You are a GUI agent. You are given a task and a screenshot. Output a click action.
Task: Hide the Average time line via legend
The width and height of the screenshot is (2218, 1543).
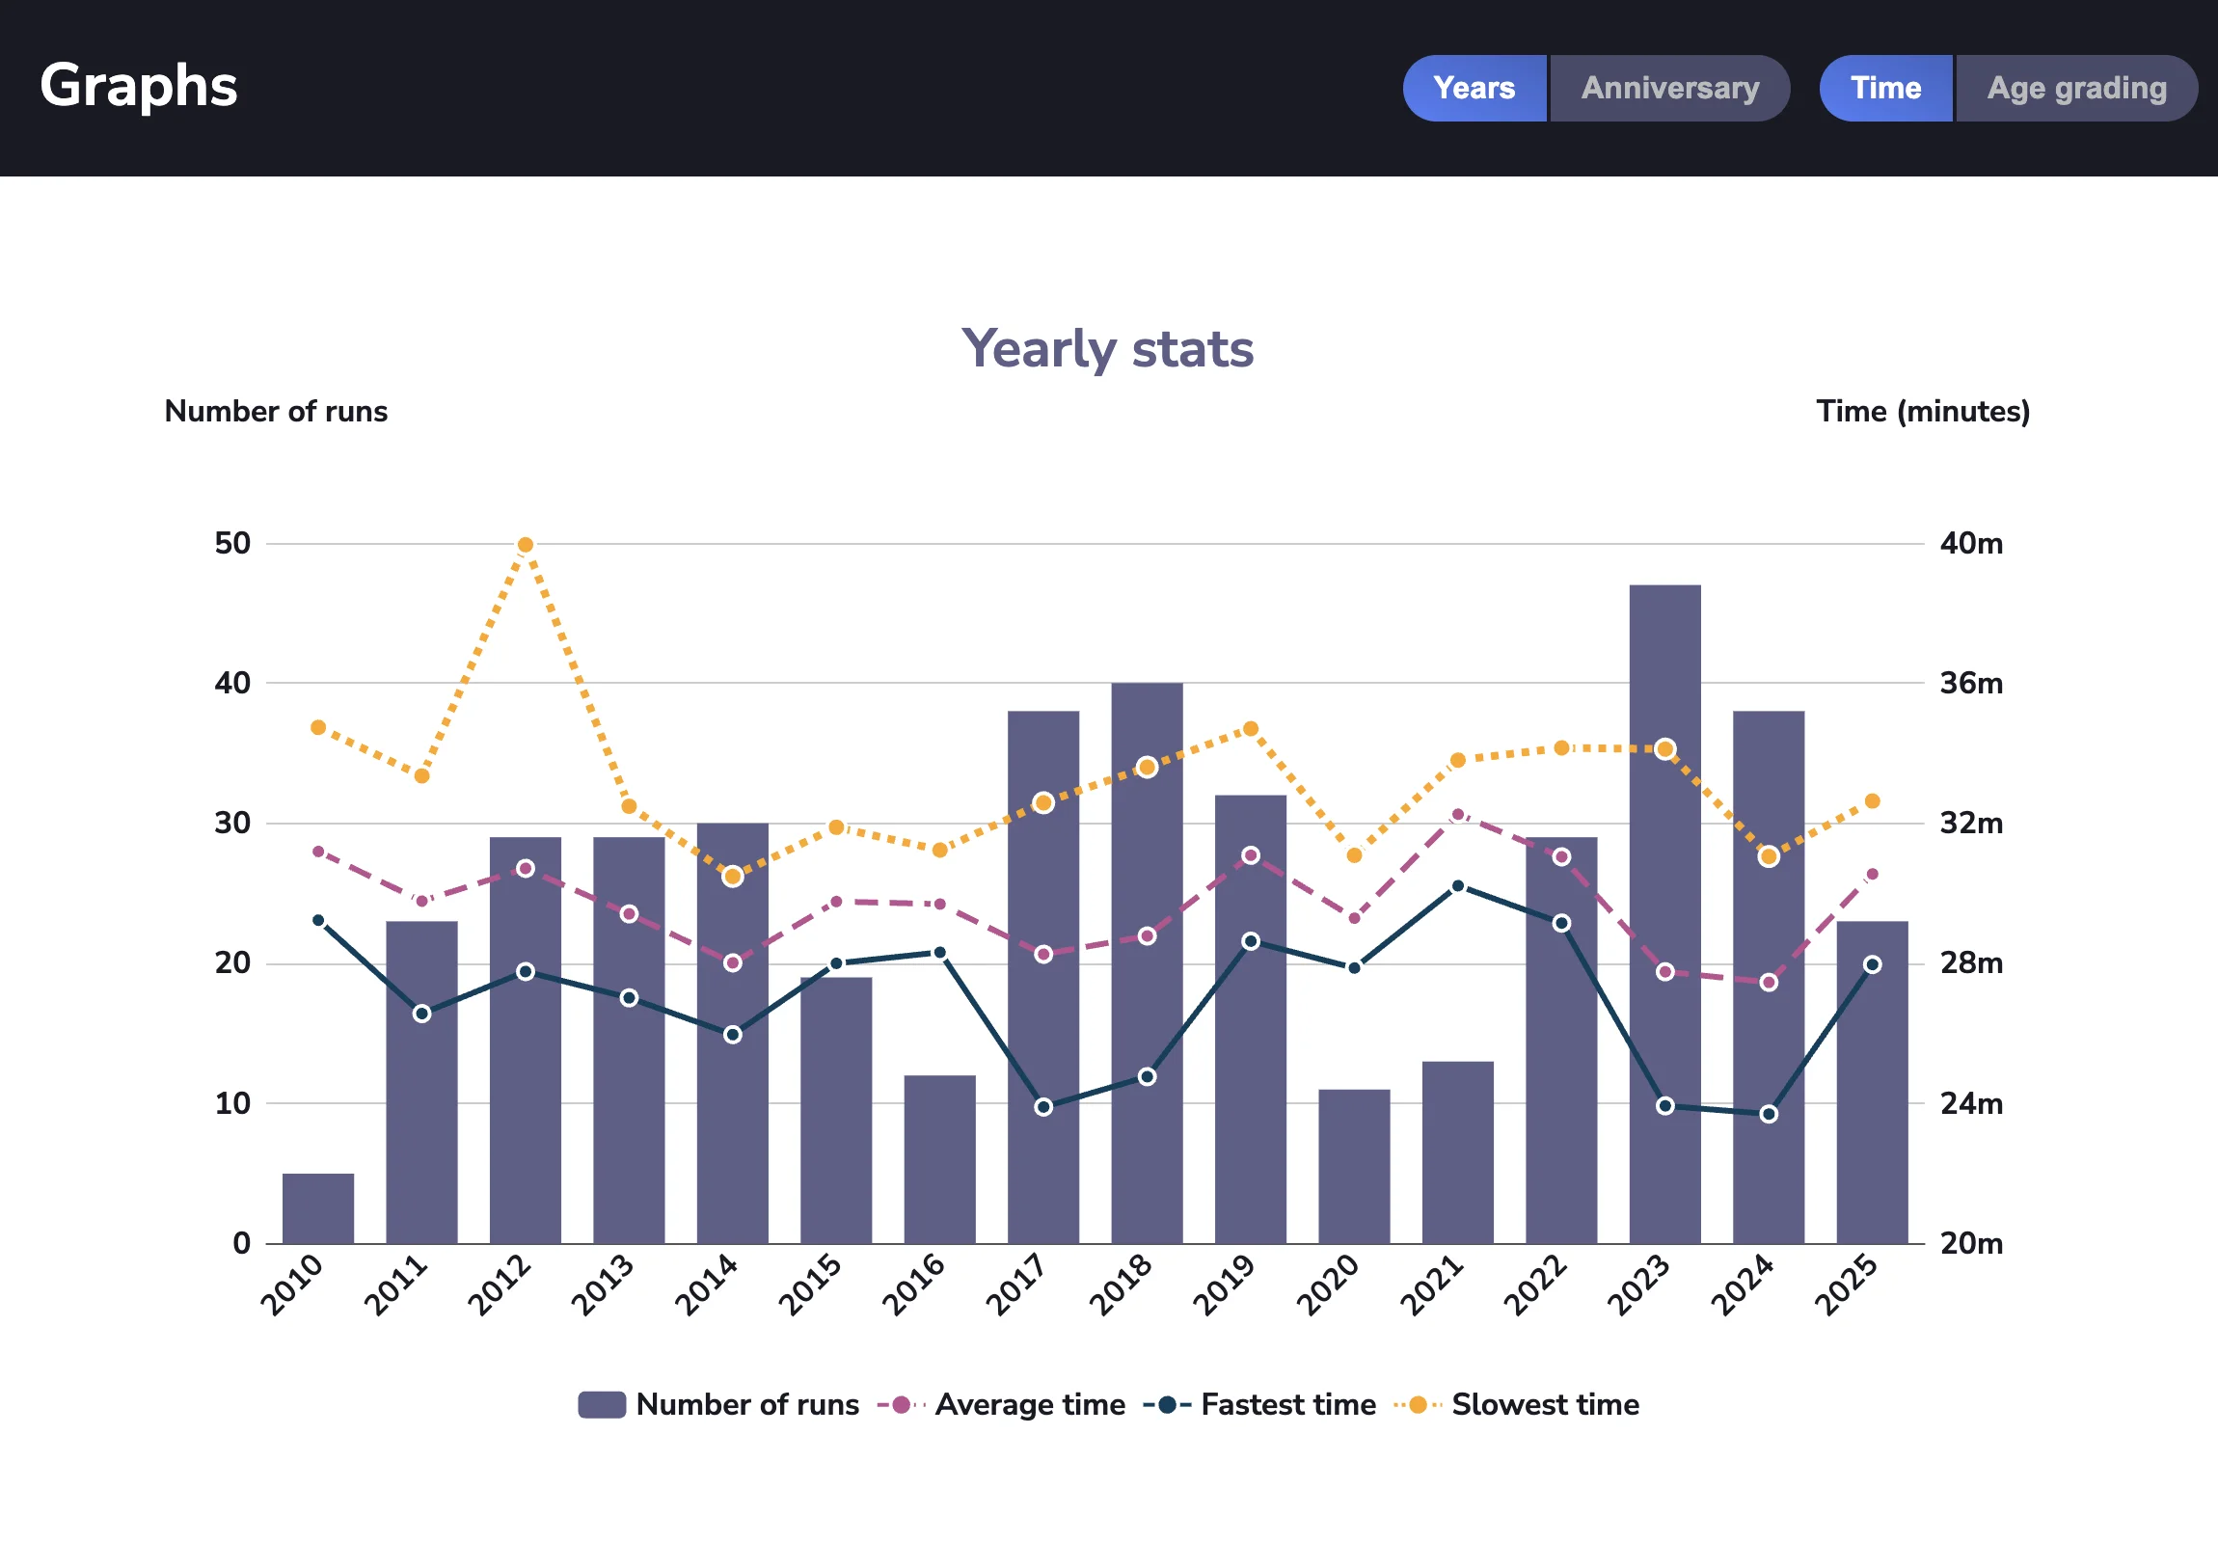click(1029, 1405)
